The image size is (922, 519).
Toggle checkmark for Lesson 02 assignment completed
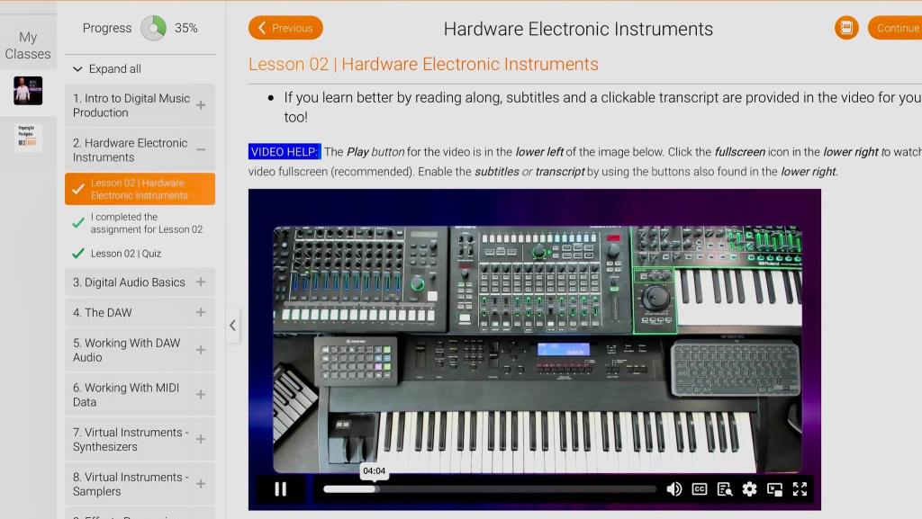click(x=78, y=223)
